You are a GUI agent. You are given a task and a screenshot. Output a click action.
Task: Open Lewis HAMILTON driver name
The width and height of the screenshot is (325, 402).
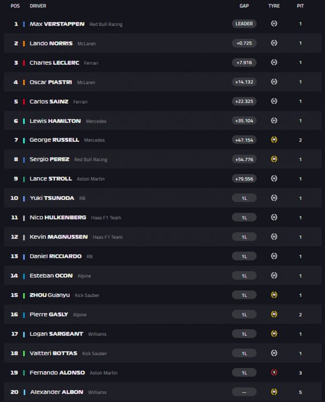(55, 121)
